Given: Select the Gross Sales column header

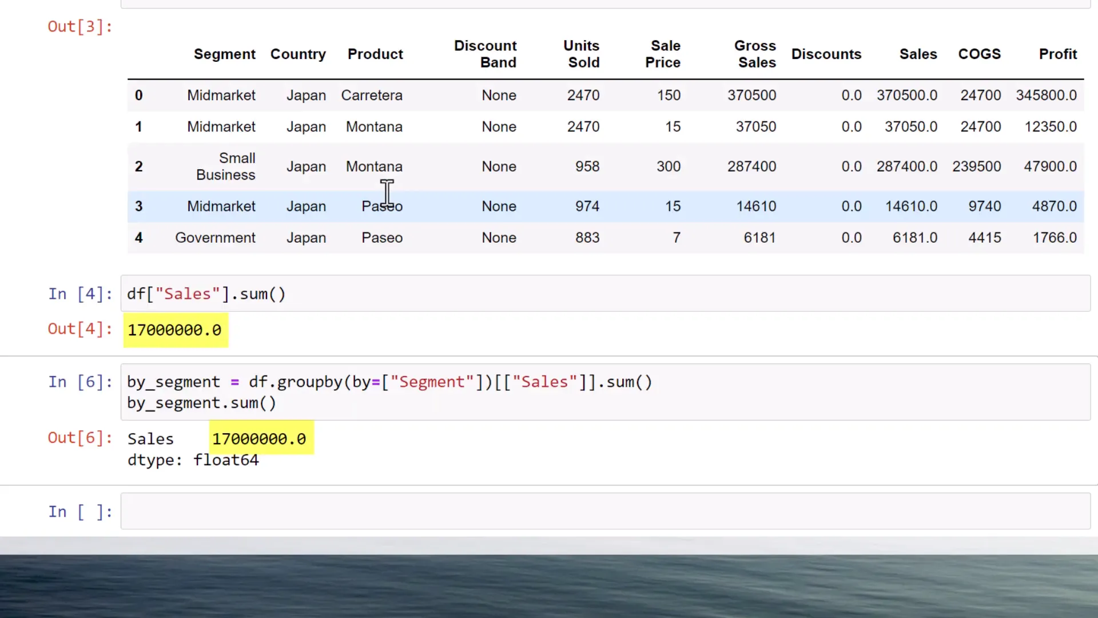Looking at the screenshot, I should click(x=755, y=54).
